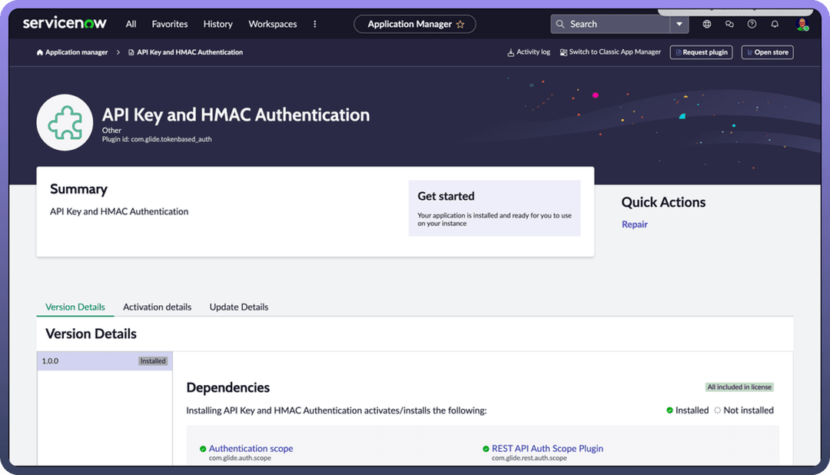Click the Request plugin button

click(x=701, y=52)
